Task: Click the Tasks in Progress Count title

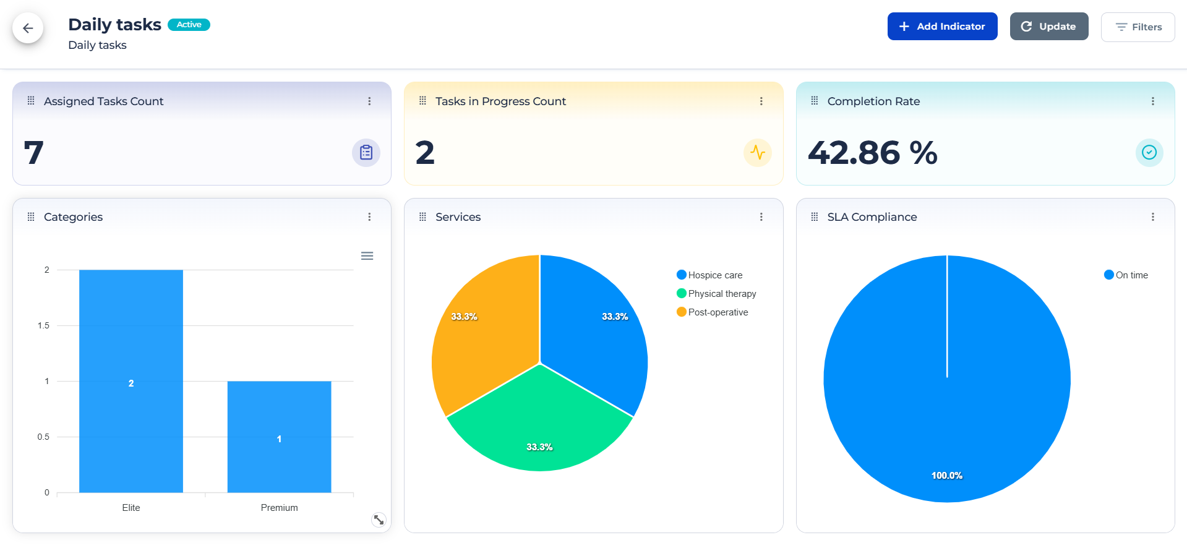Action: click(500, 101)
